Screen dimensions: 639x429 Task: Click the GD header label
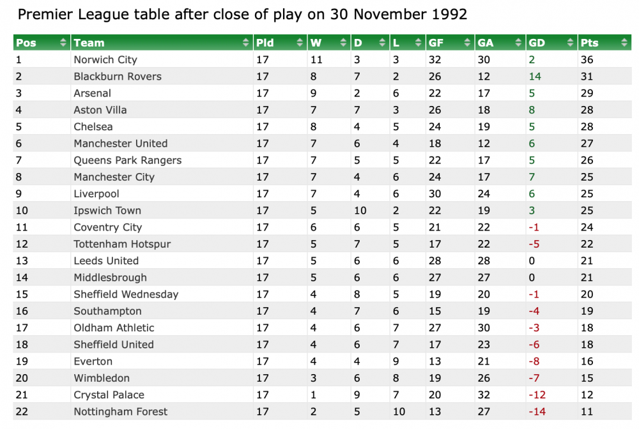[x=537, y=43]
